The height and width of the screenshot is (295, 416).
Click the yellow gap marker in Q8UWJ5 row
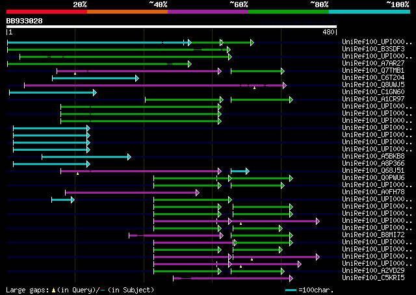pos(254,88)
